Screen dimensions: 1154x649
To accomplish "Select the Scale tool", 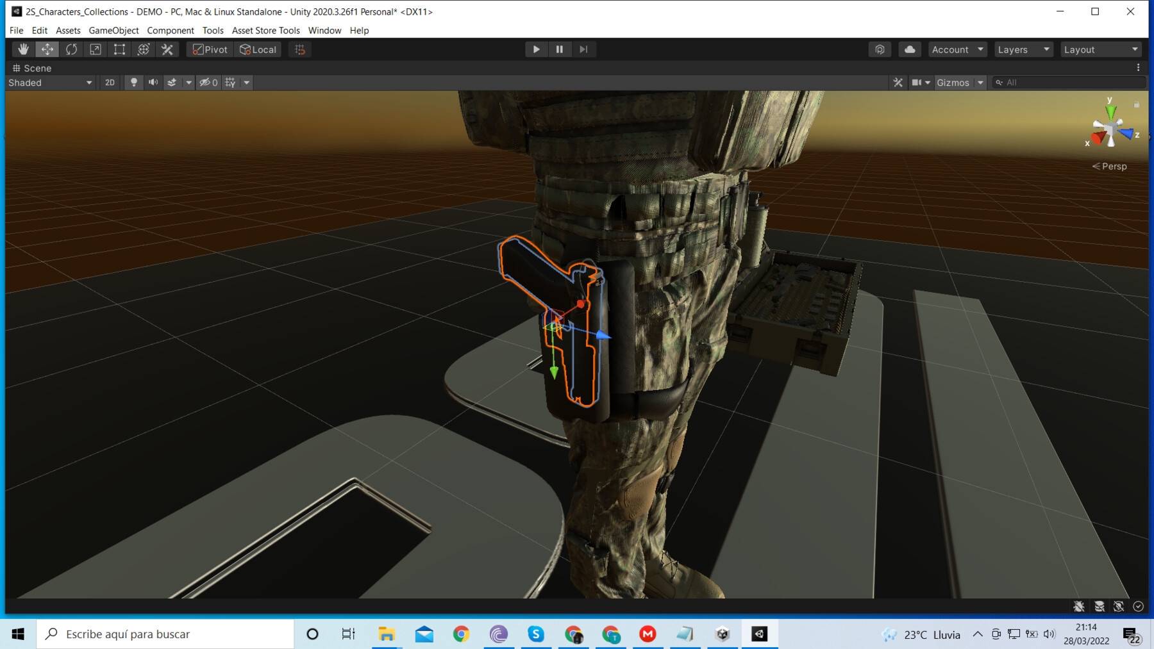I will pos(96,49).
